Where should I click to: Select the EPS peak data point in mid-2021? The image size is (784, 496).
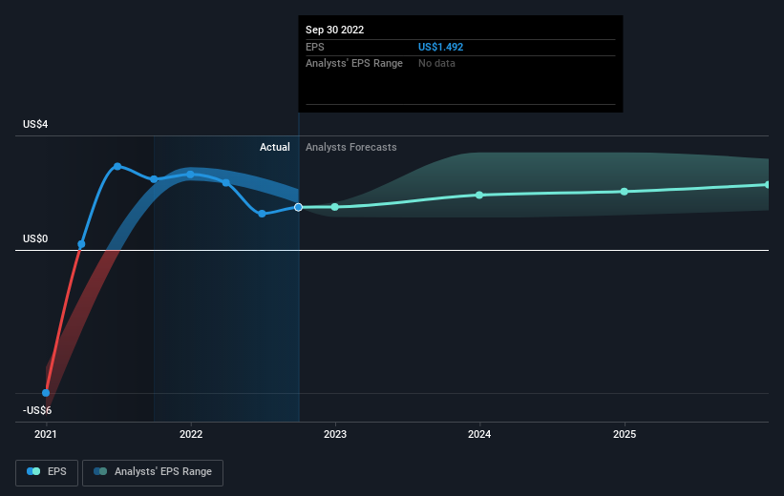(117, 166)
